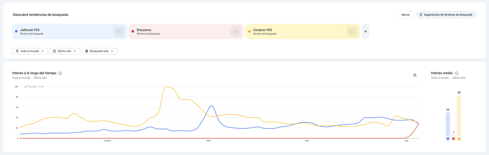The width and height of the screenshot is (489, 155).
Task: Open info icon next to Interés medio
Action: 457,73
